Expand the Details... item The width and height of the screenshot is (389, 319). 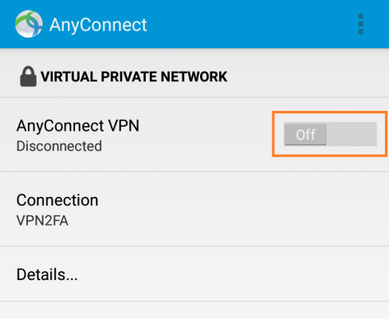194,274
